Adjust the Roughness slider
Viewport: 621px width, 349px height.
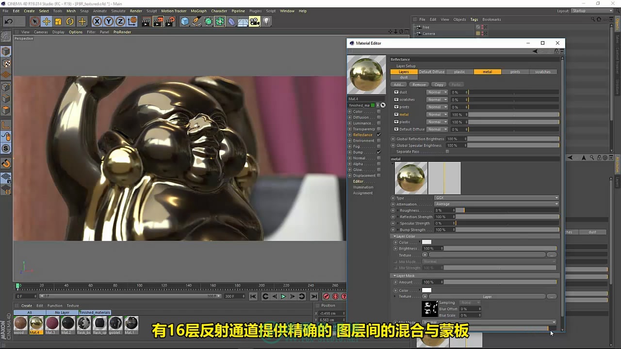507,210
